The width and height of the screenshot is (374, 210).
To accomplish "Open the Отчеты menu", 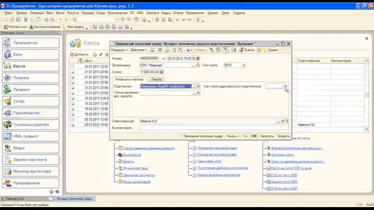I will (178, 13).
